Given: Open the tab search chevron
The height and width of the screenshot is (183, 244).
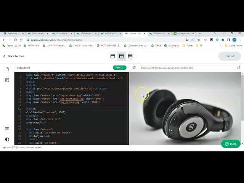Looking at the screenshot, I should (215, 33).
